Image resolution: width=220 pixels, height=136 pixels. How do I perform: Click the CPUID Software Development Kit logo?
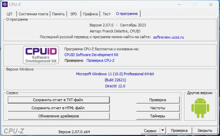(x=41, y=55)
